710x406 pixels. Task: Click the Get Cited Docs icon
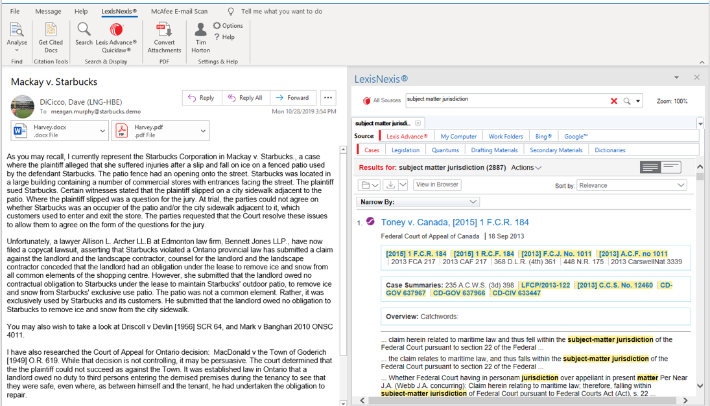coord(51,30)
